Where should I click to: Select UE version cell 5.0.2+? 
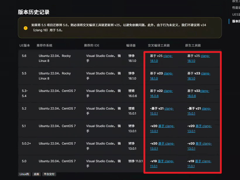coord(26,144)
